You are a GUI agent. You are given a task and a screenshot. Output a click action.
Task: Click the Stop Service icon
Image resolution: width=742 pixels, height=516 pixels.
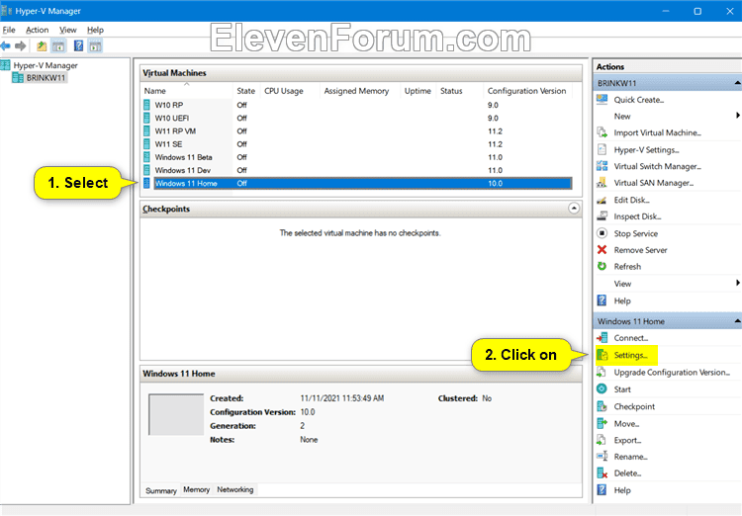click(602, 233)
